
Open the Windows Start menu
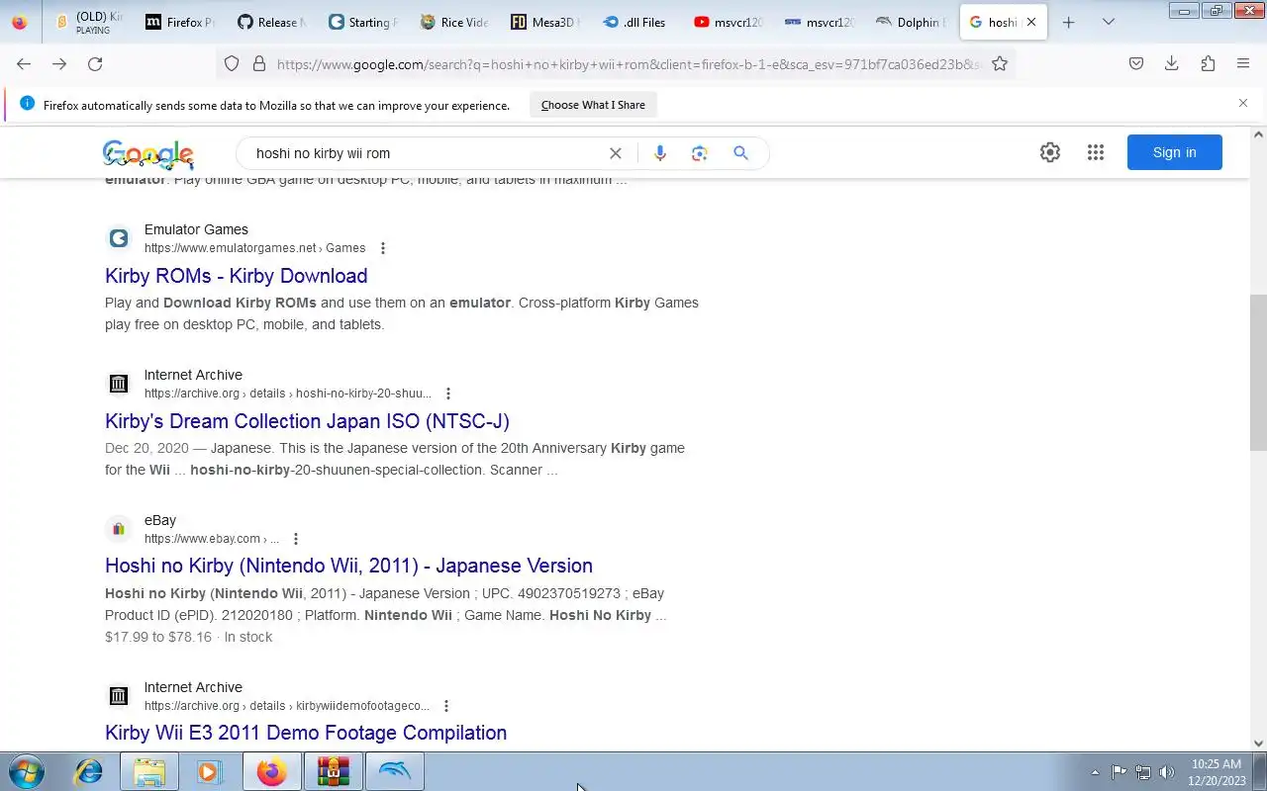(x=27, y=771)
